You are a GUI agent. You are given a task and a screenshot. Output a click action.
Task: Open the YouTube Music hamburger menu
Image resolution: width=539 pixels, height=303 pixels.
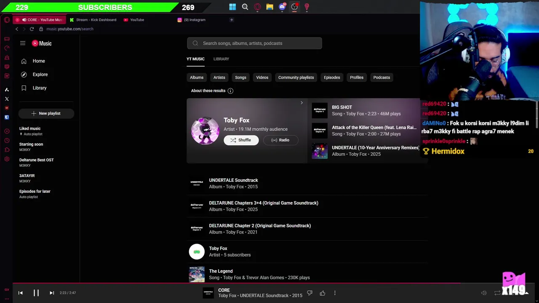pos(23,43)
